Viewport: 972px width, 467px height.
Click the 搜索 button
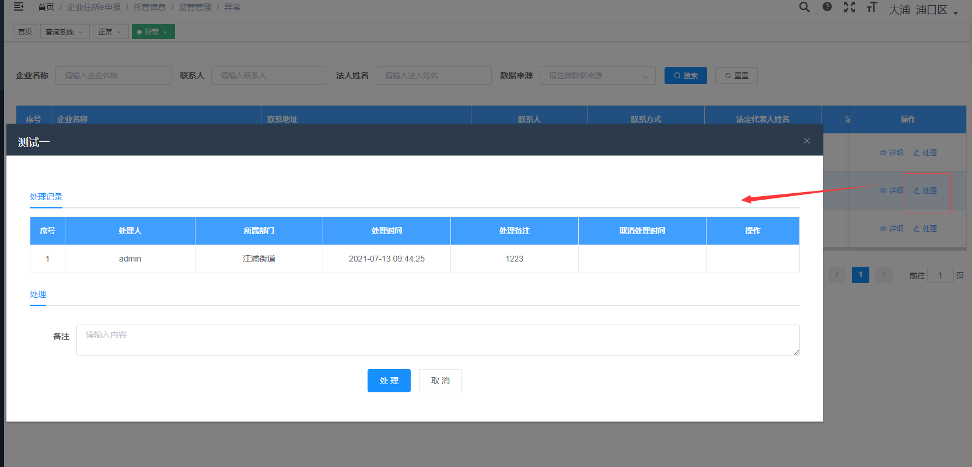coord(686,75)
